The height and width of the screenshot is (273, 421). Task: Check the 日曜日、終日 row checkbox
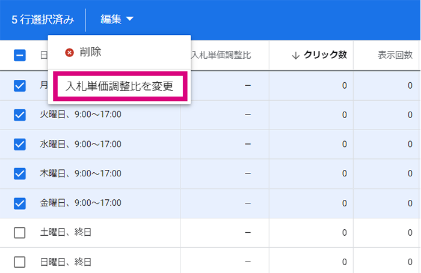pos(20,262)
